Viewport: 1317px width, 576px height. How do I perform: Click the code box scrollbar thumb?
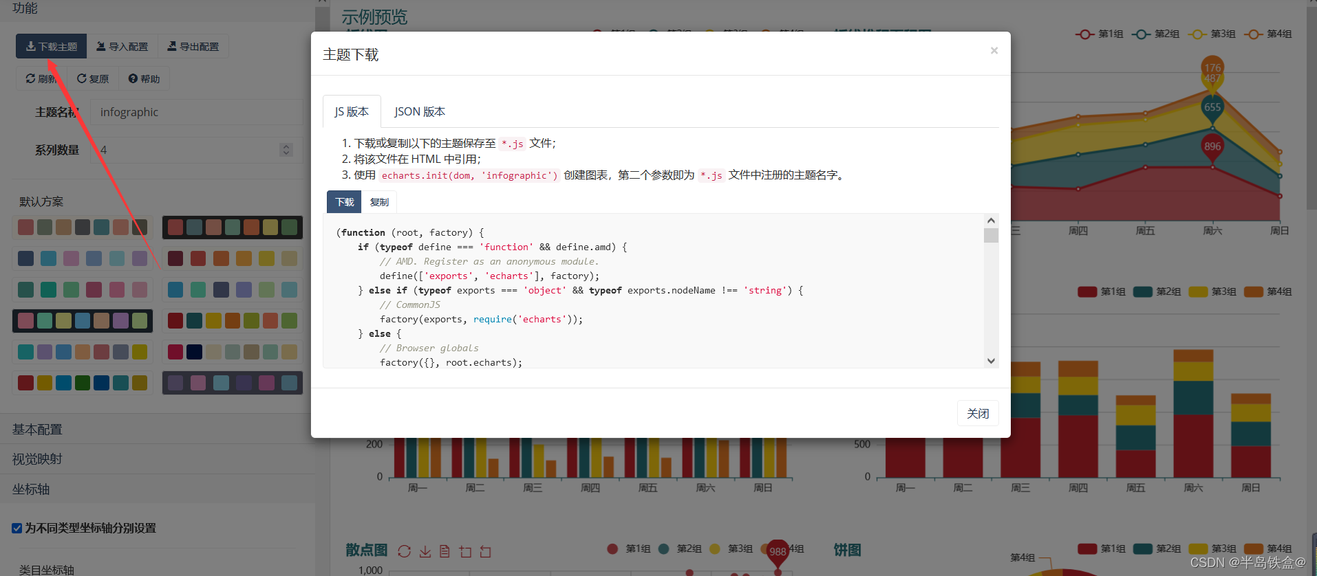[991, 236]
